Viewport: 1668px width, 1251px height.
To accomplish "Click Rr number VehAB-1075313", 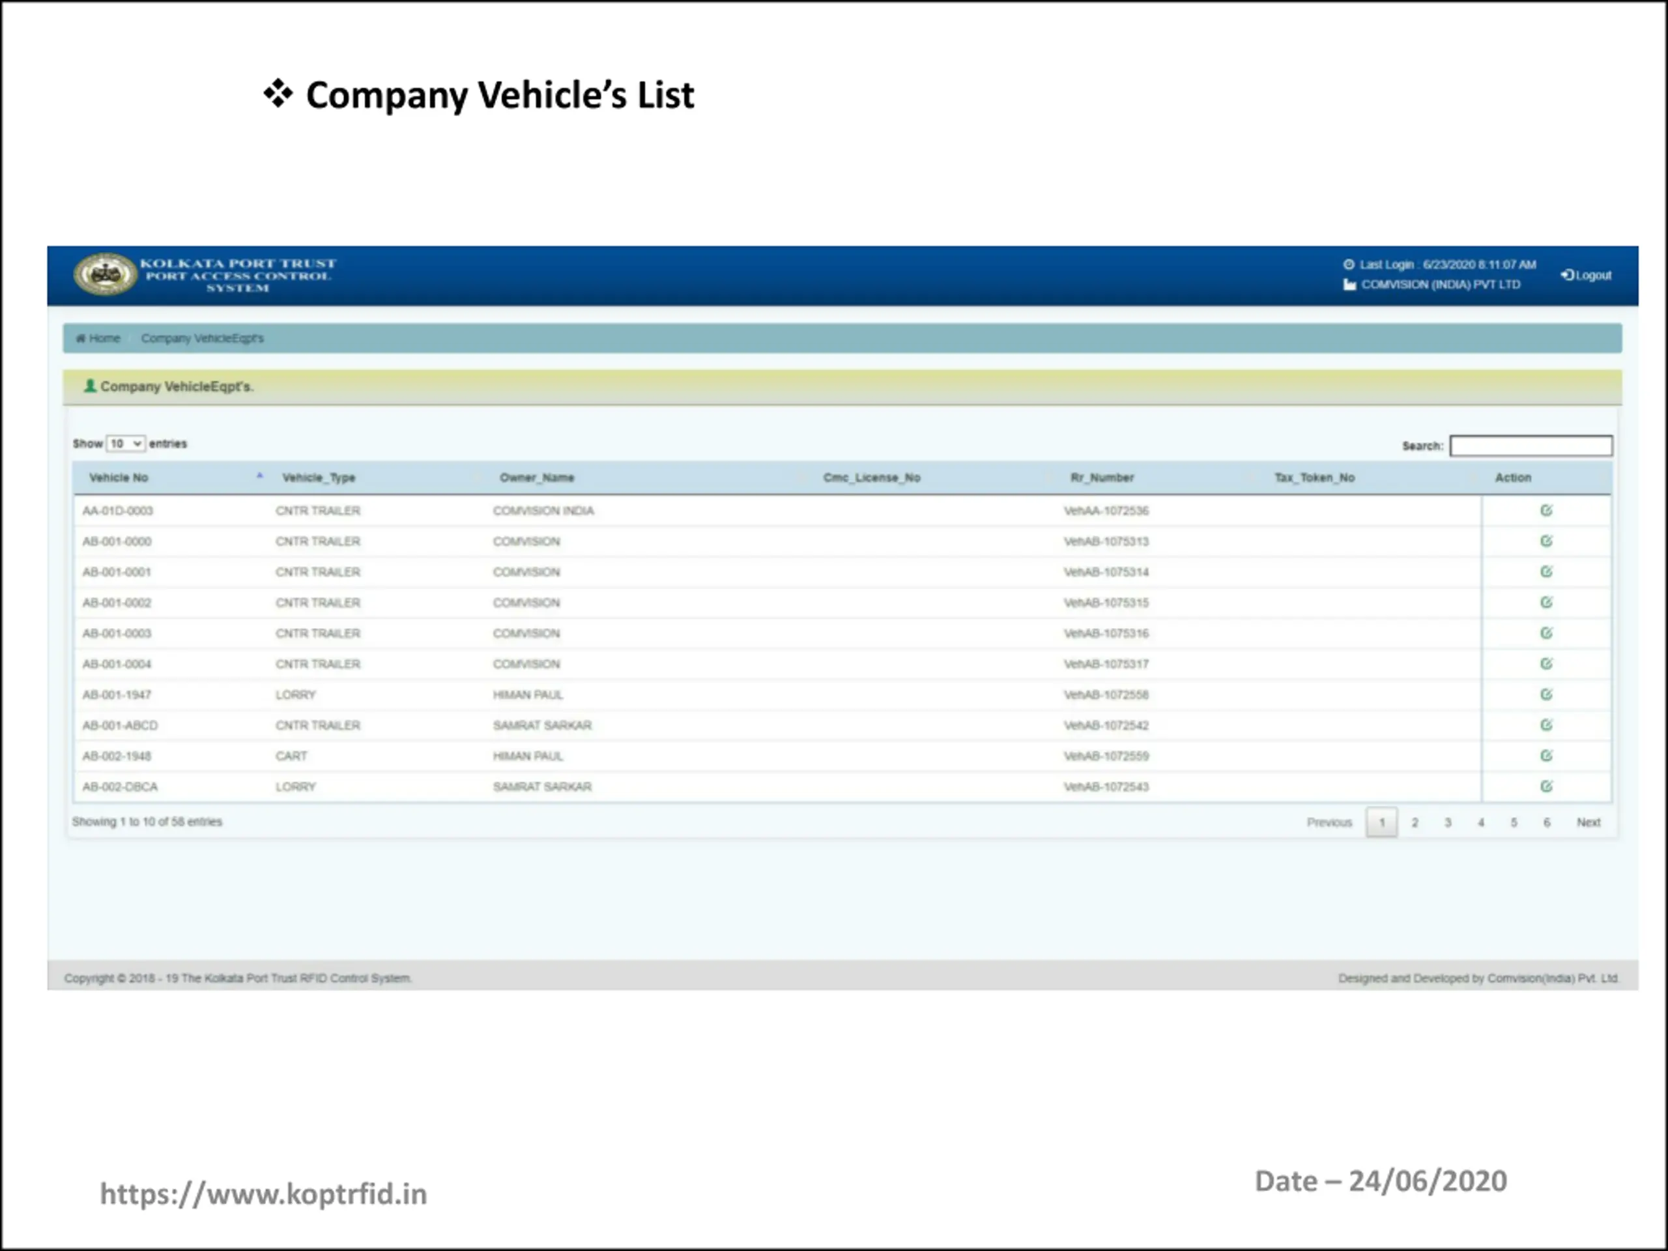I will point(1106,541).
